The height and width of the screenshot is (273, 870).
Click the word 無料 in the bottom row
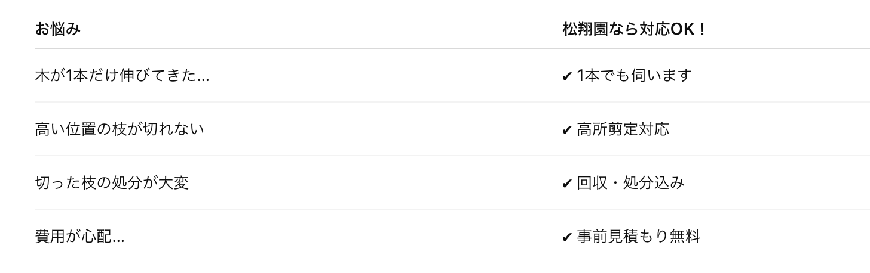685,237
